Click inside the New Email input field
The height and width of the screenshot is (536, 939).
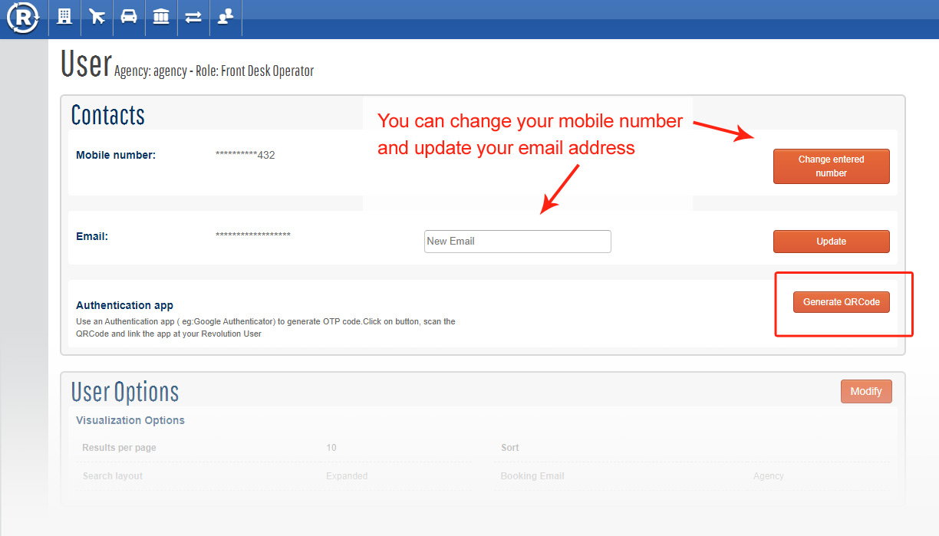tap(517, 241)
